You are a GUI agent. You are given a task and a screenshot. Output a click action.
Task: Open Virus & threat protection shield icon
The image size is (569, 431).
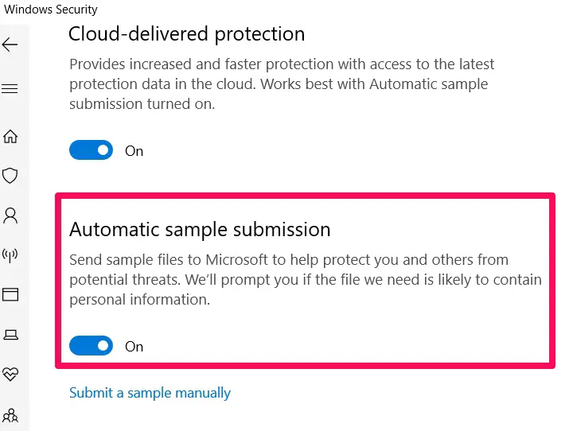(x=10, y=175)
